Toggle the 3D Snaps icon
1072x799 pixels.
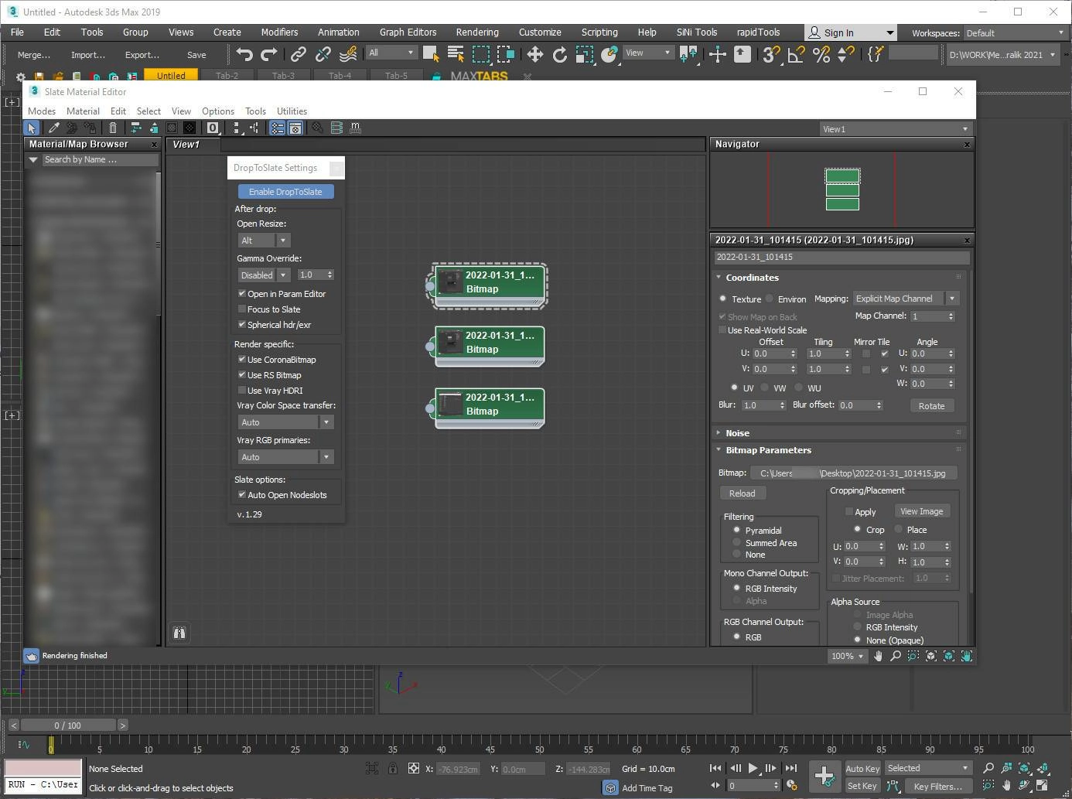click(771, 54)
